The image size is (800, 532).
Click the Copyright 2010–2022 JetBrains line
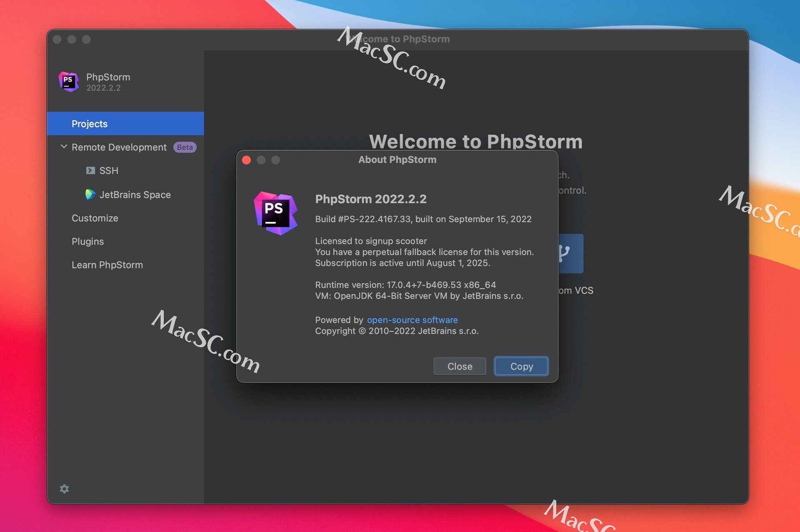397,331
